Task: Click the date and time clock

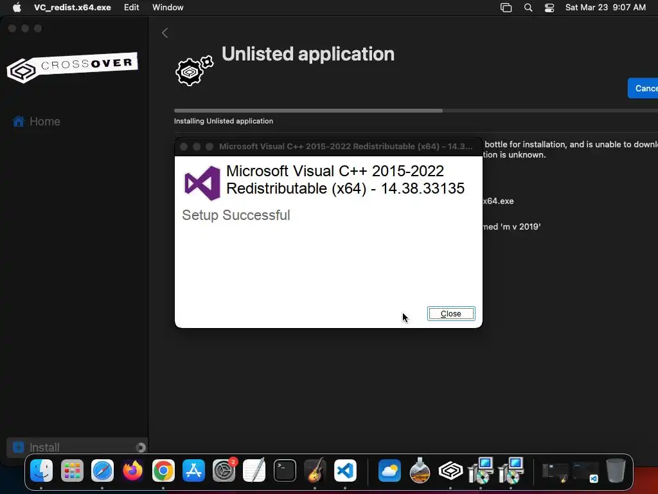Action: (x=605, y=8)
